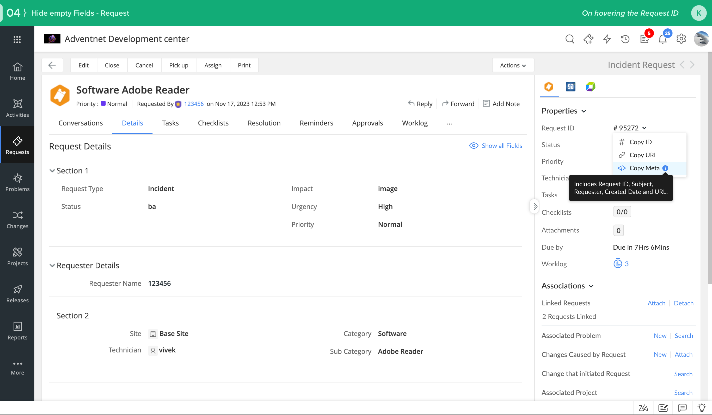Screen dimensions: 712x415
Task: Click the Copy Meta info icon
Action: [665, 168]
